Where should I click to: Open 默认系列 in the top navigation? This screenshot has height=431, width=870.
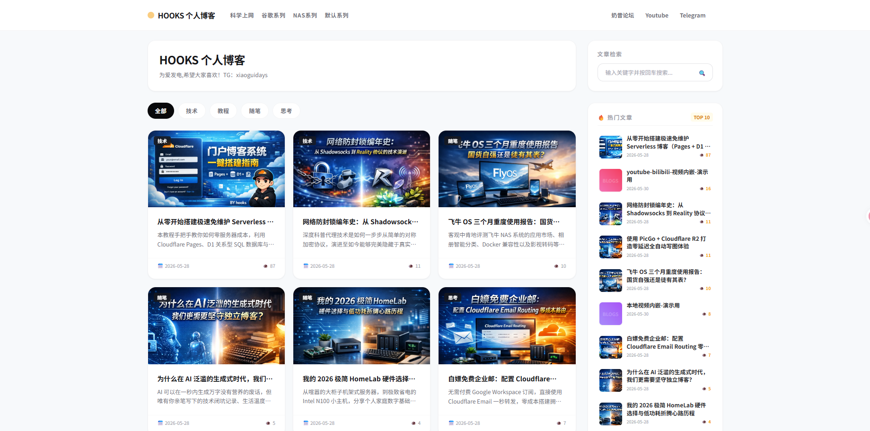(337, 16)
